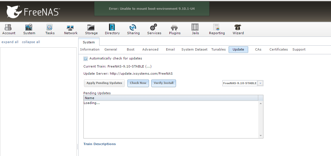Image resolution: width=331 pixels, height=156 pixels.
Task: Dismiss the boot-environment error message banner
Action: 152,9
